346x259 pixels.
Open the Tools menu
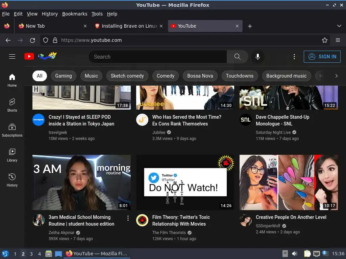click(x=97, y=14)
